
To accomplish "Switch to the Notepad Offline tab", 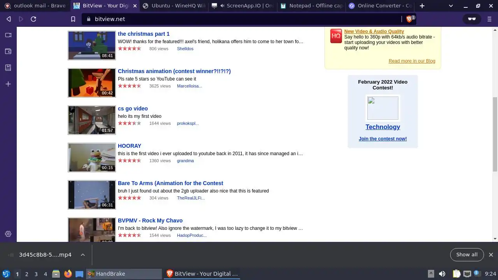I will tap(311, 6).
